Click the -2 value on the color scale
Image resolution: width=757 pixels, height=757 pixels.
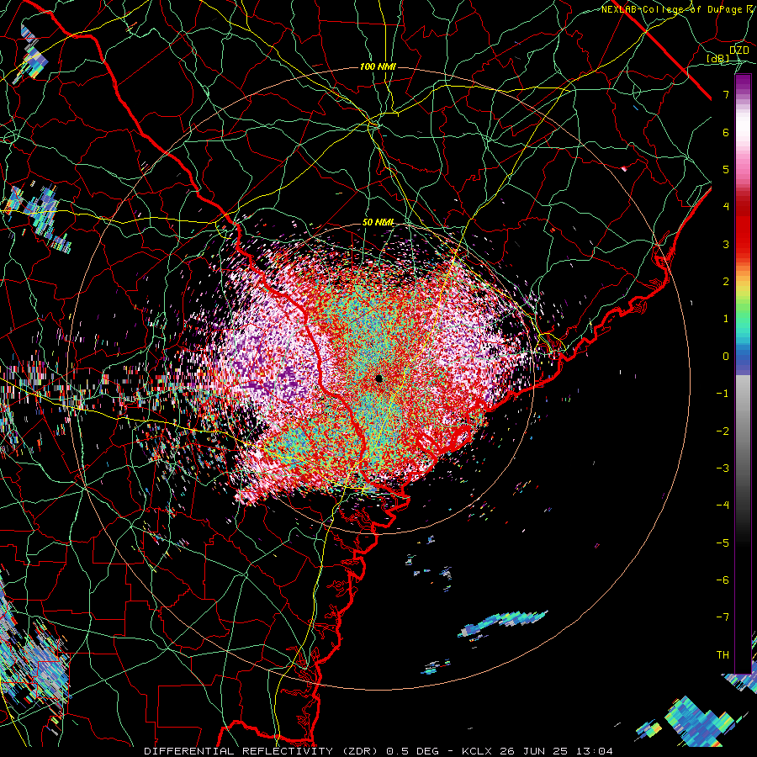[x=723, y=431]
